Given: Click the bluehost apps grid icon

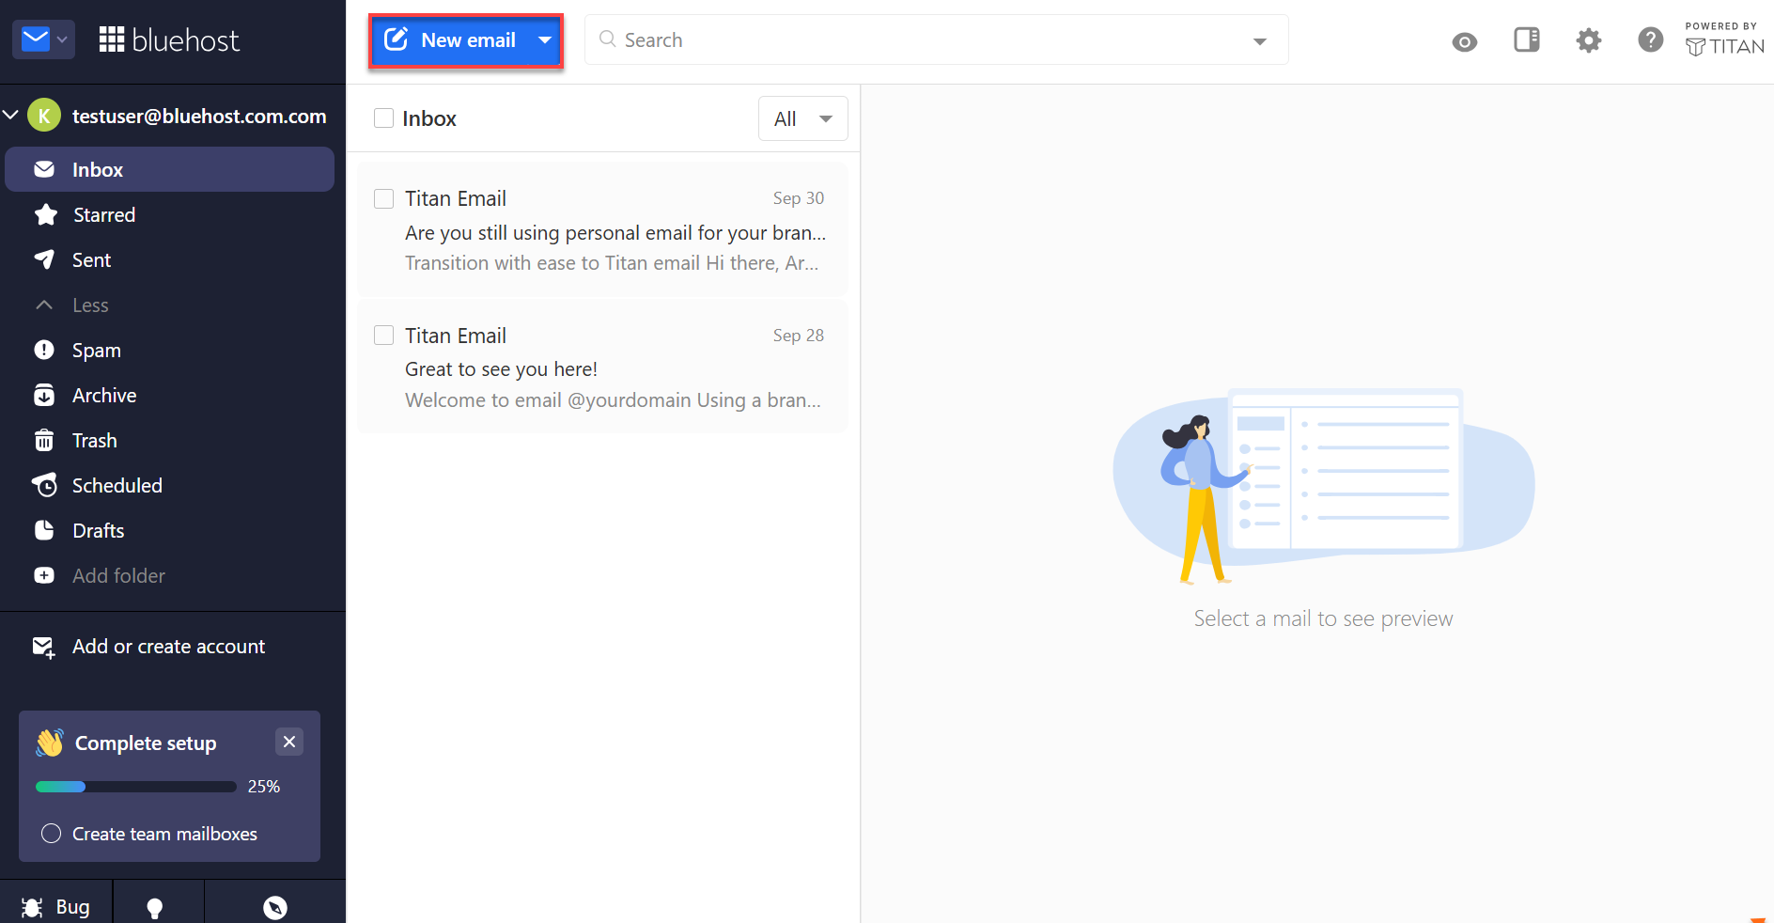Looking at the screenshot, I should (x=112, y=39).
